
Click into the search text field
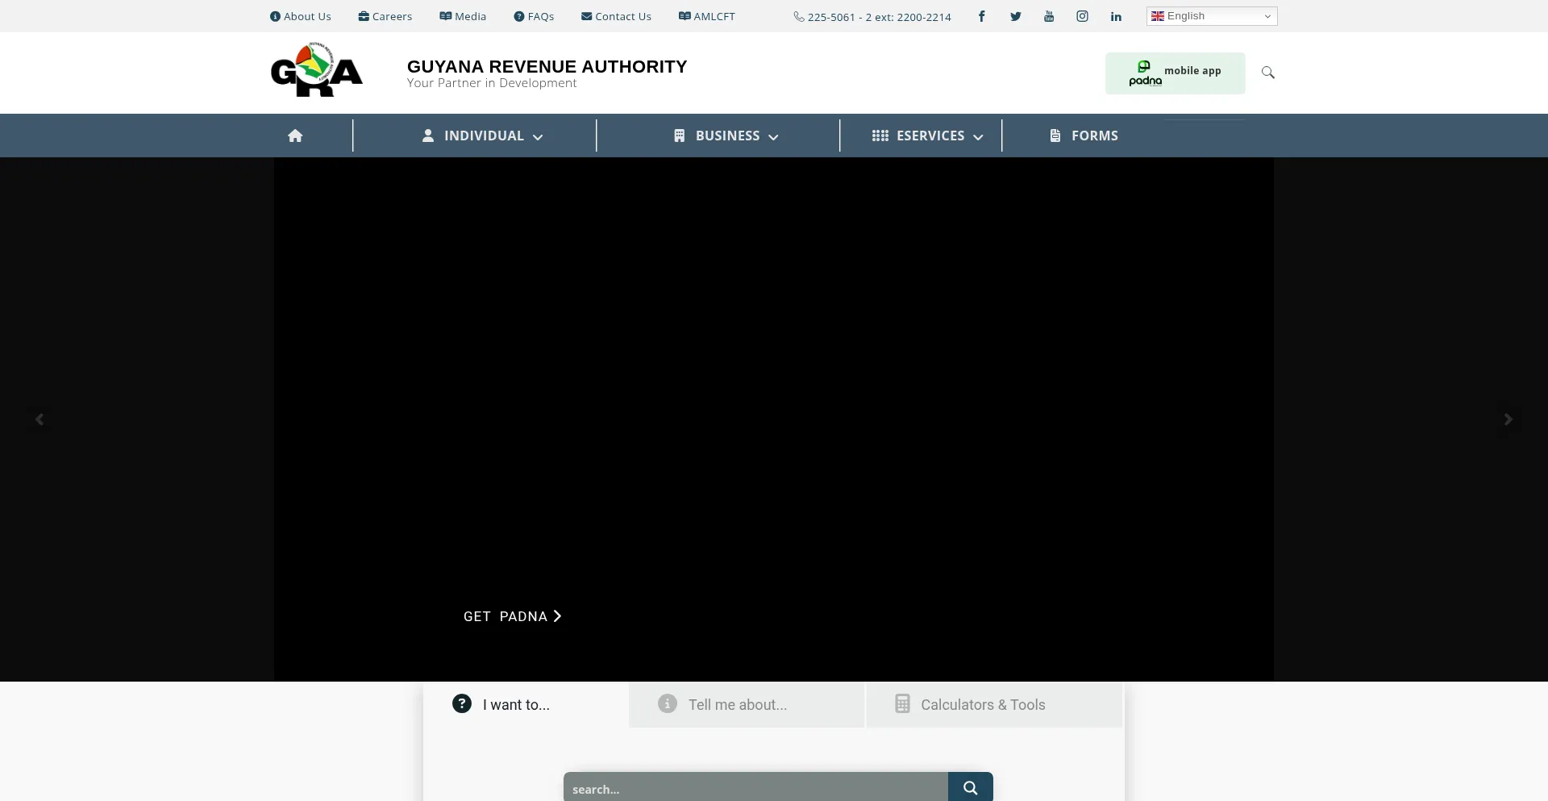tap(755, 788)
